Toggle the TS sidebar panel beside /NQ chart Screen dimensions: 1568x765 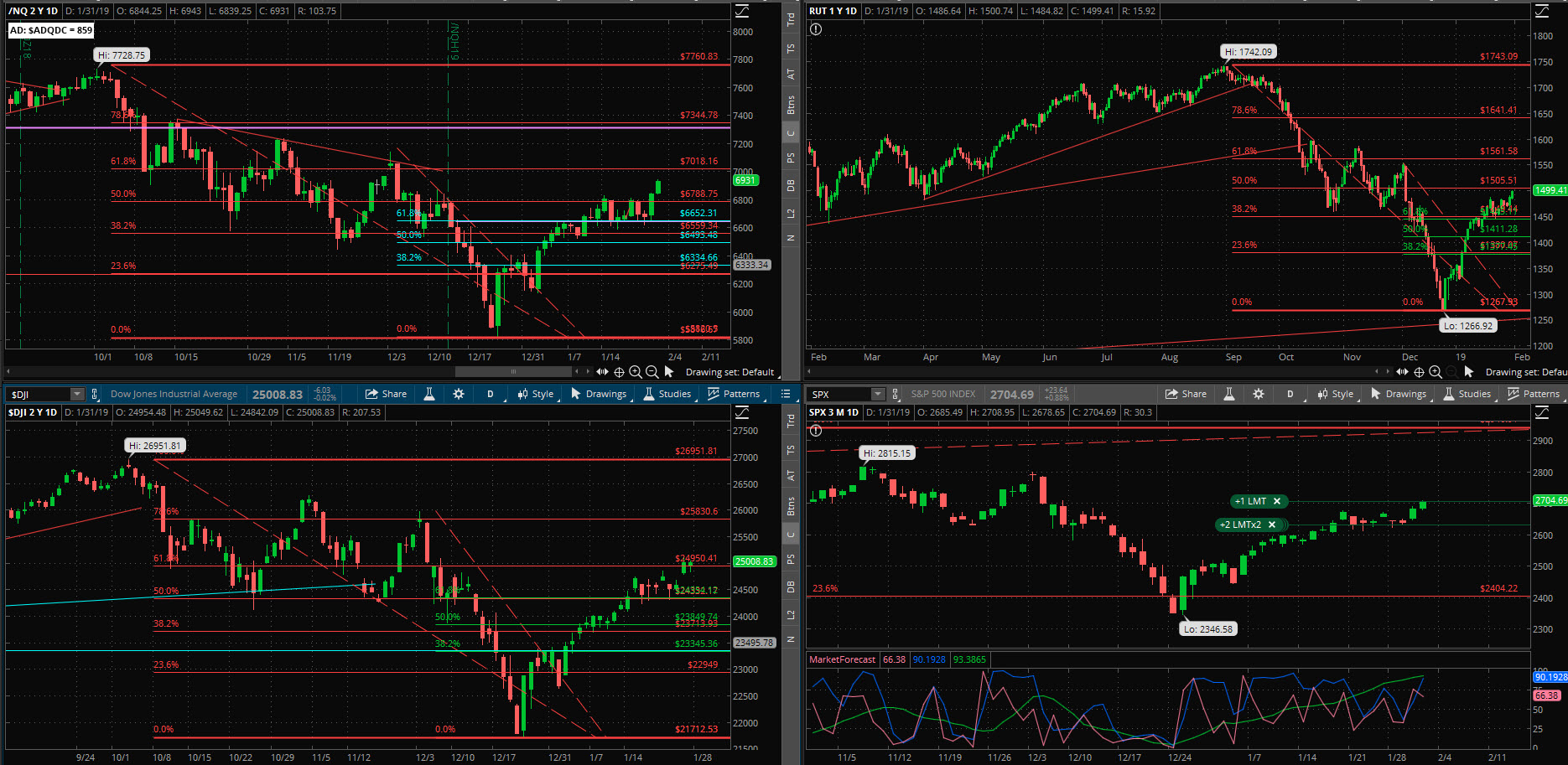[x=791, y=49]
